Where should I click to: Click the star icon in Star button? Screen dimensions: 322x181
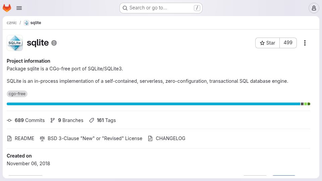[262, 43]
